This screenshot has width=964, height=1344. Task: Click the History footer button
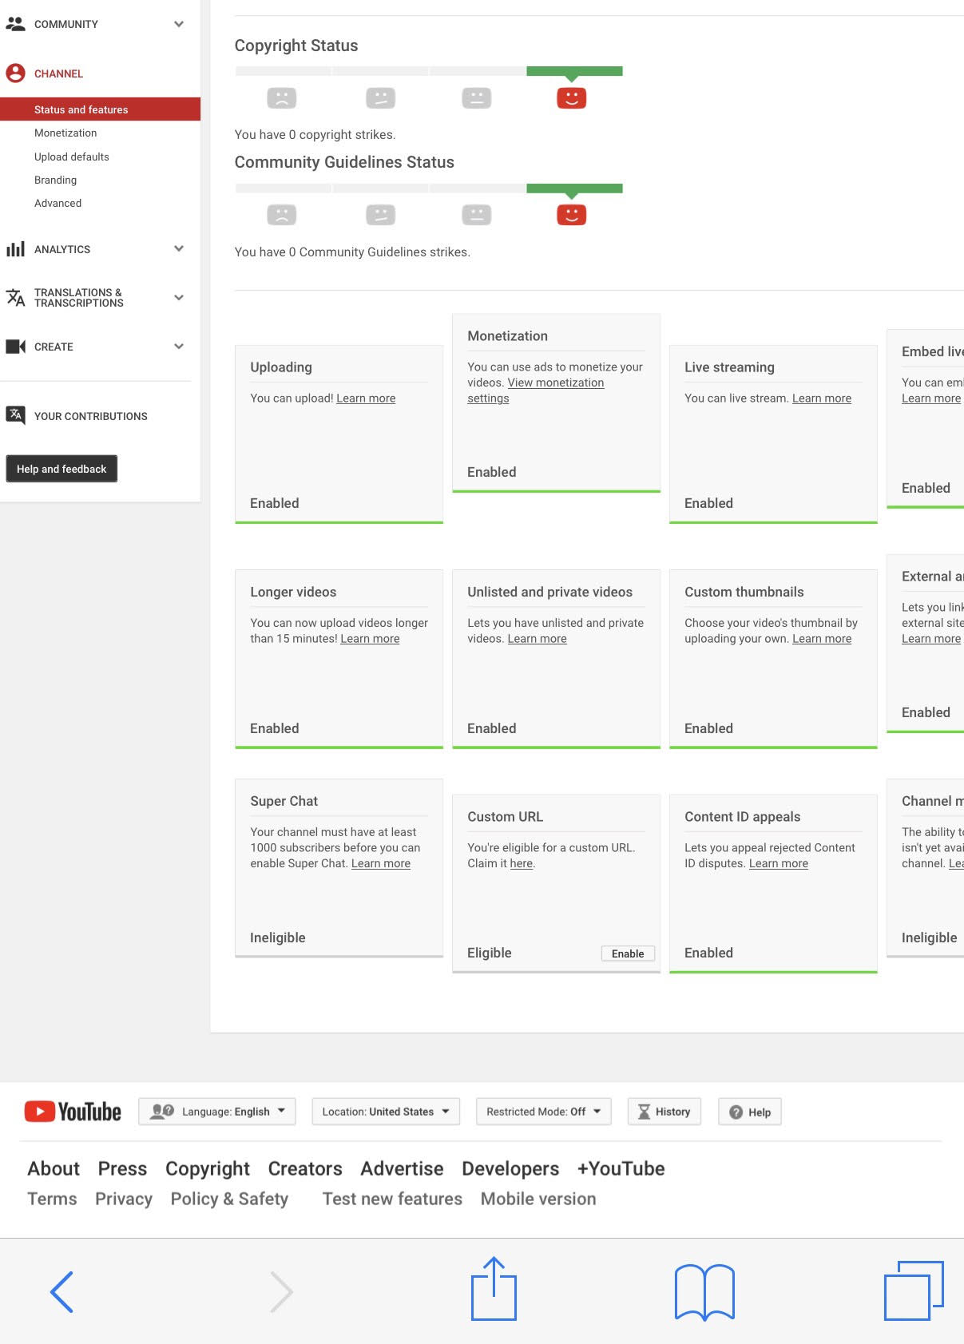tap(664, 1112)
